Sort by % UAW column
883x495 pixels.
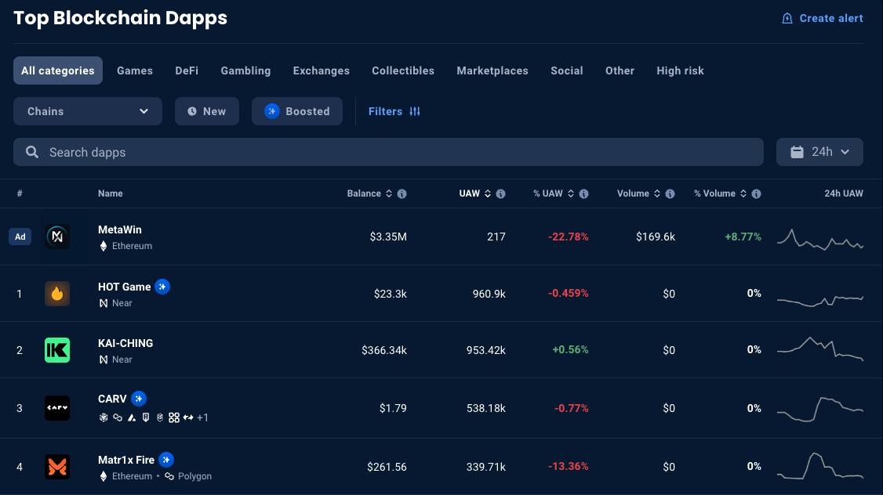(554, 193)
